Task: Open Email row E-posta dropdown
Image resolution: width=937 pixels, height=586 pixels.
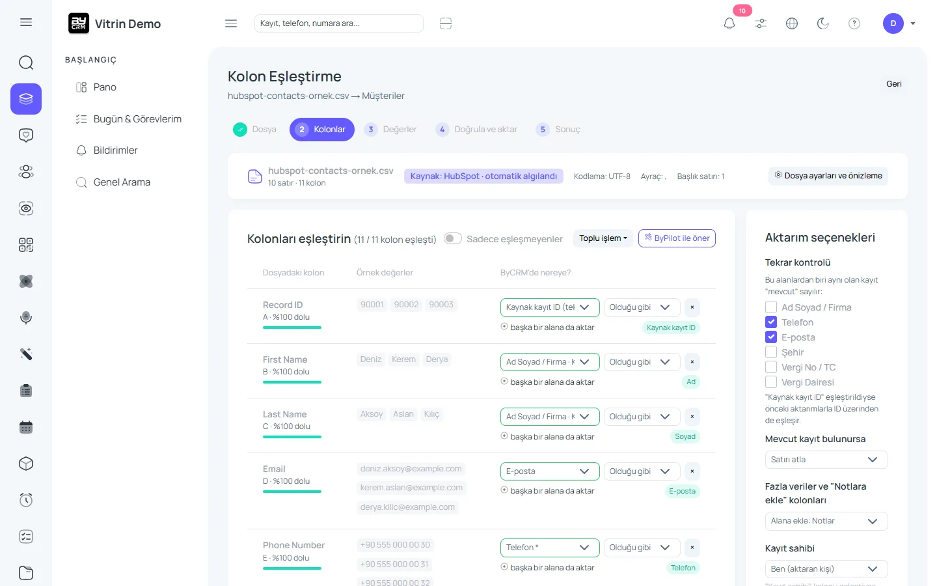Action: tap(549, 471)
